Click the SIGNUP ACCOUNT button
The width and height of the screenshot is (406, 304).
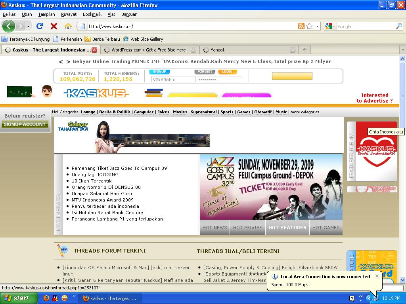pos(25,124)
